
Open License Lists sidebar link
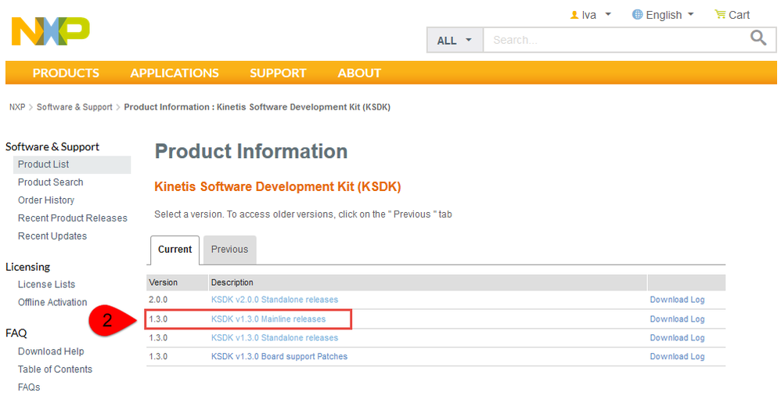tap(46, 284)
